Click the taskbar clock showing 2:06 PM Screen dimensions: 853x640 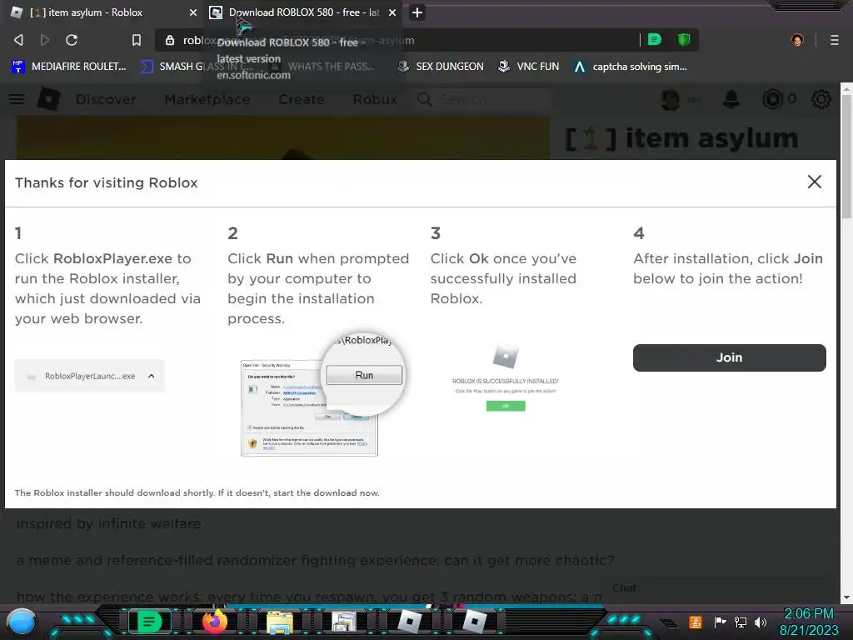(809, 622)
